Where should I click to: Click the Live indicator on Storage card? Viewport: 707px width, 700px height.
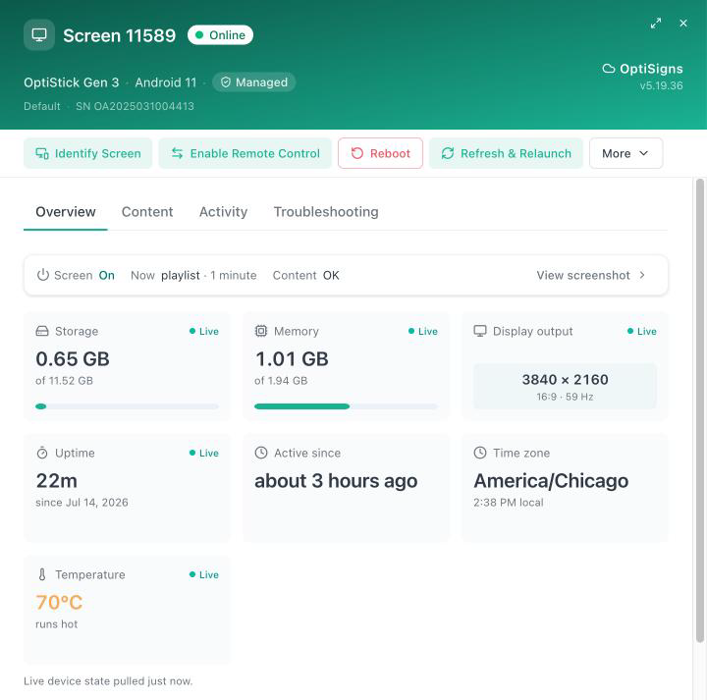pos(204,331)
